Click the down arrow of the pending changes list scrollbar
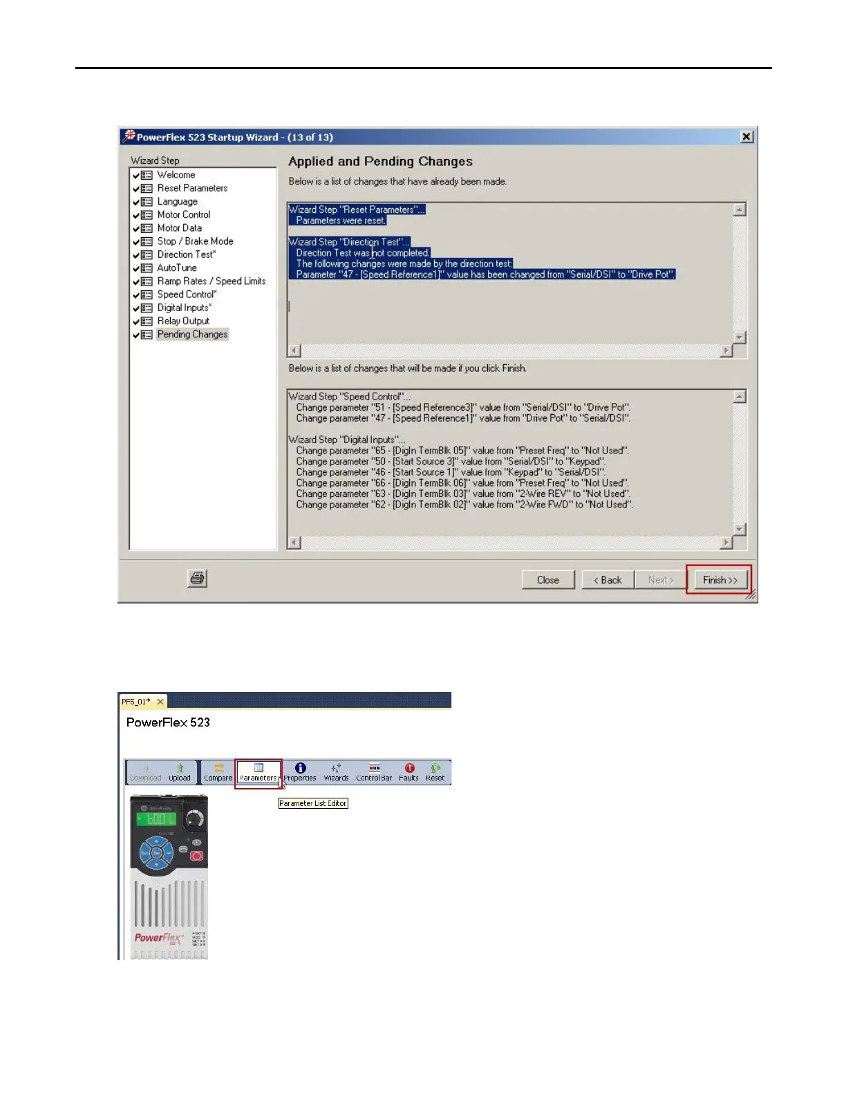The height and width of the screenshot is (1095, 846). 740,530
